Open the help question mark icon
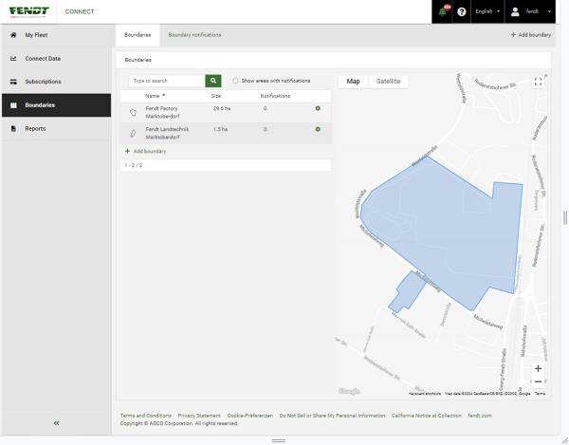 pyautogui.click(x=461, y=11)
